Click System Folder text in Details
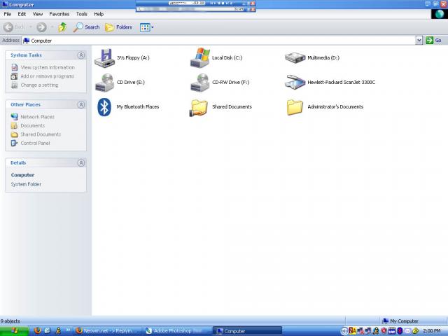 (x=26, y=184)
